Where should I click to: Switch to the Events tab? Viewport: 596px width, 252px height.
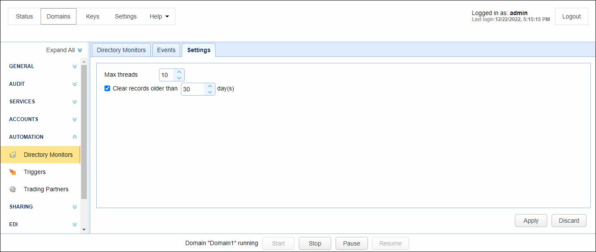pos(166,50)
